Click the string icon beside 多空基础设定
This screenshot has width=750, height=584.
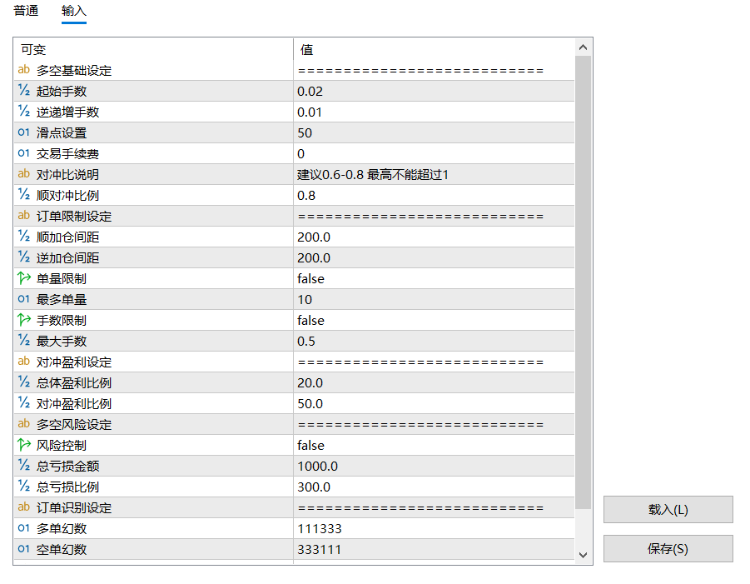click(x=23, y=71)
